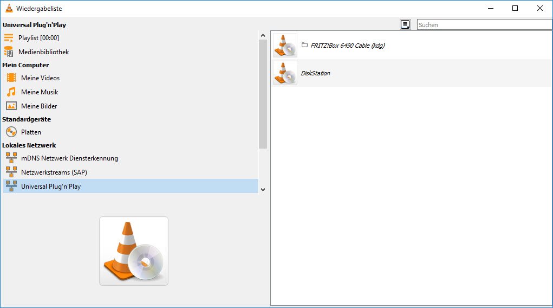The height and width of the screenshot is (308, 553).
Task: Click the VLC cone thumbnail beside DiskStation
Action: (x=285, y=73)
